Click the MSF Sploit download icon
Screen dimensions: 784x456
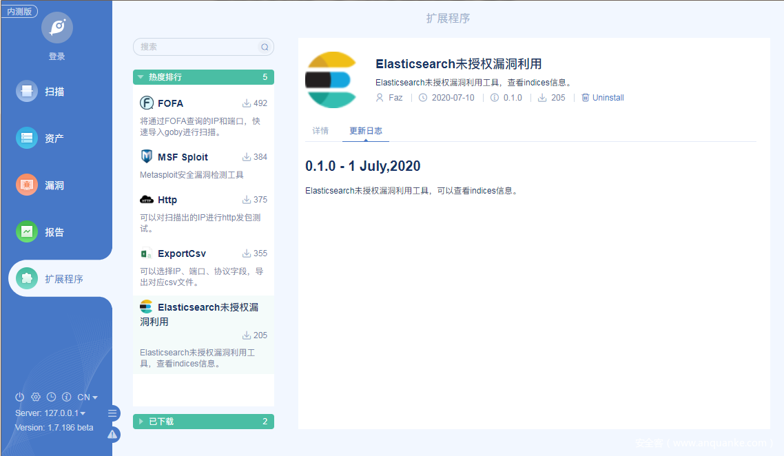[247, 157]
